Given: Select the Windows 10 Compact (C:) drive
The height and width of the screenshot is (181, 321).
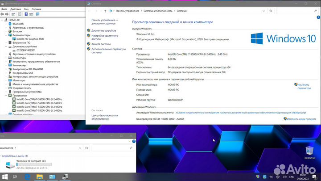Looking at the screenshot, I should (29, 164).
